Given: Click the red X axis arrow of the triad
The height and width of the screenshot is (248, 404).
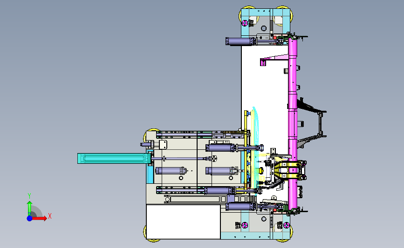Looking at the screenshot, I should pos(40,218).
